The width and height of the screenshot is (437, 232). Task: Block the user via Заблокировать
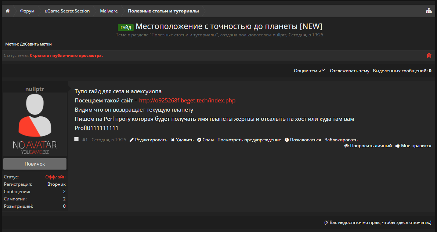click(x=341, y=140)
